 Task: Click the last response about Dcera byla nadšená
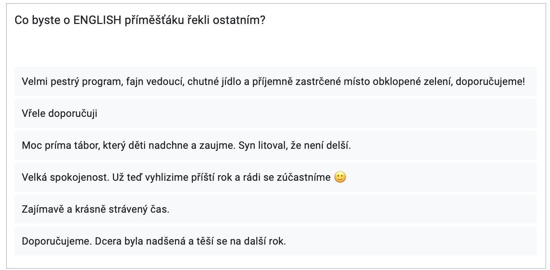154,241
